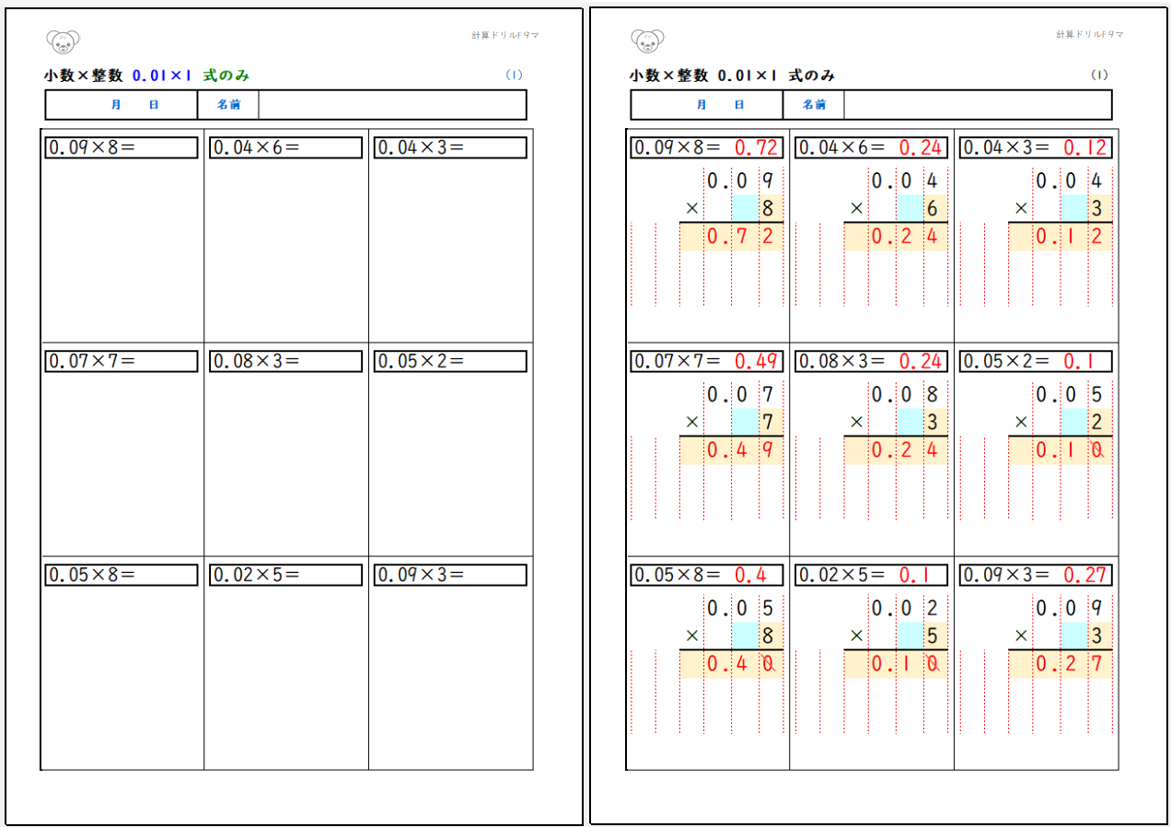Image resolution: width=1171 pixels, height=827 pixels.
Task: Click the blue 0.01×1 title text on the left page
Action: tap(162, 76)
